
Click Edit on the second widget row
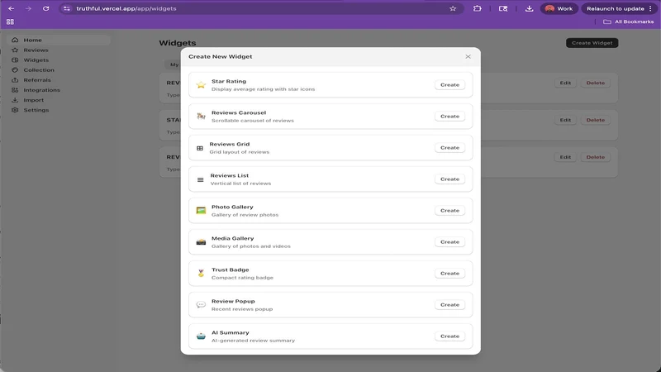pyautogui.click(x=565, y=120)
